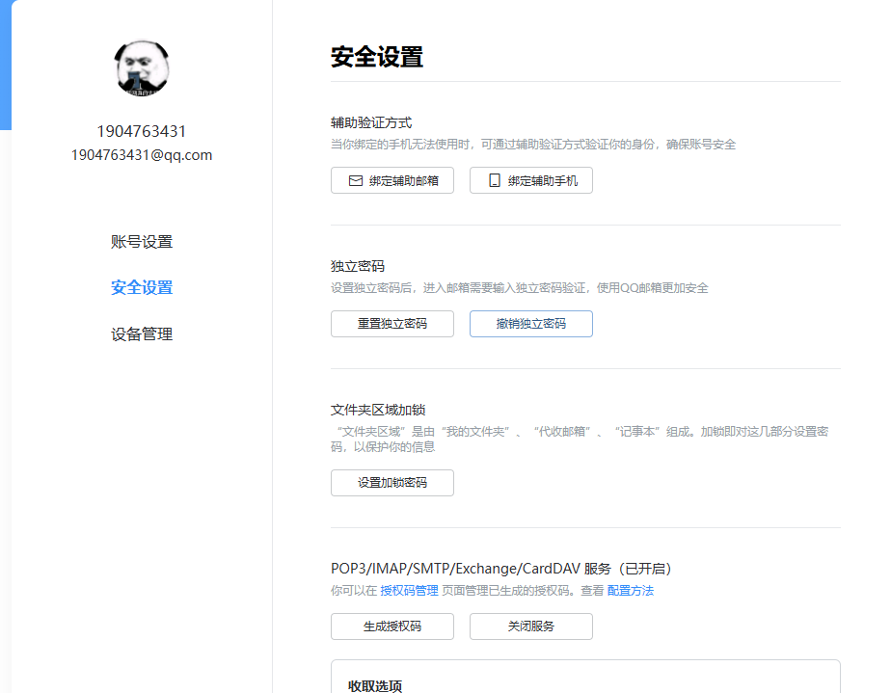Screen dimensions: 891x693
Task: Click the 撤销独立密码 button
Action: point(530,324)
